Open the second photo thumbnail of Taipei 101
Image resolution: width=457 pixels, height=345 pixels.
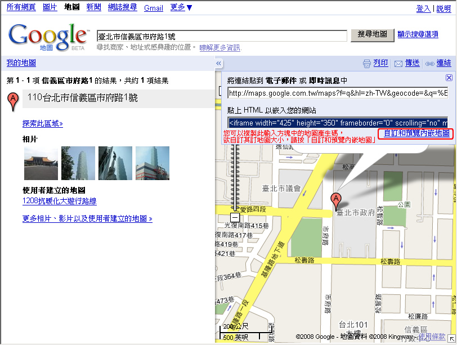[x=78, y=163]
